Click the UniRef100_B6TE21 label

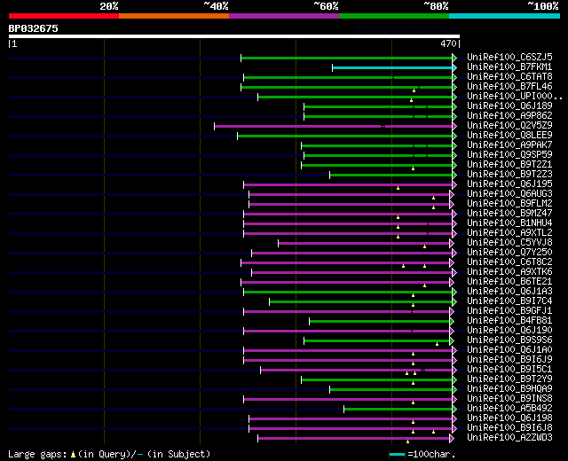point(509,282)
